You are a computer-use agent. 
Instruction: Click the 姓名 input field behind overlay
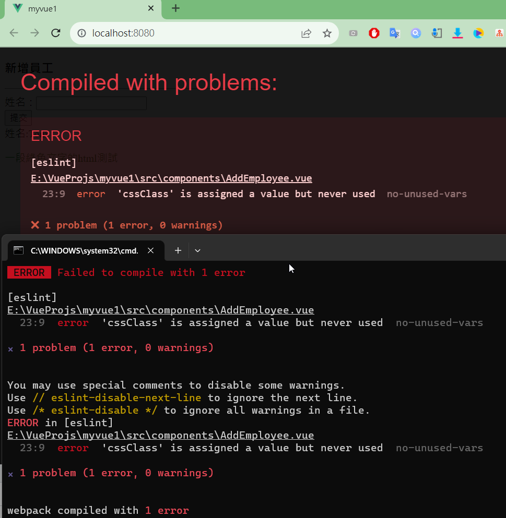pos(91,103)
